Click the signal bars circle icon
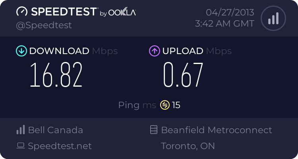 tap(273, 18)
